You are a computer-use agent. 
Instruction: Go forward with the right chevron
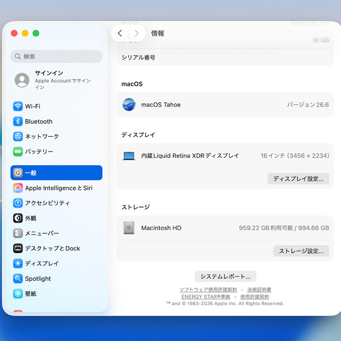[x=136, y=33]
